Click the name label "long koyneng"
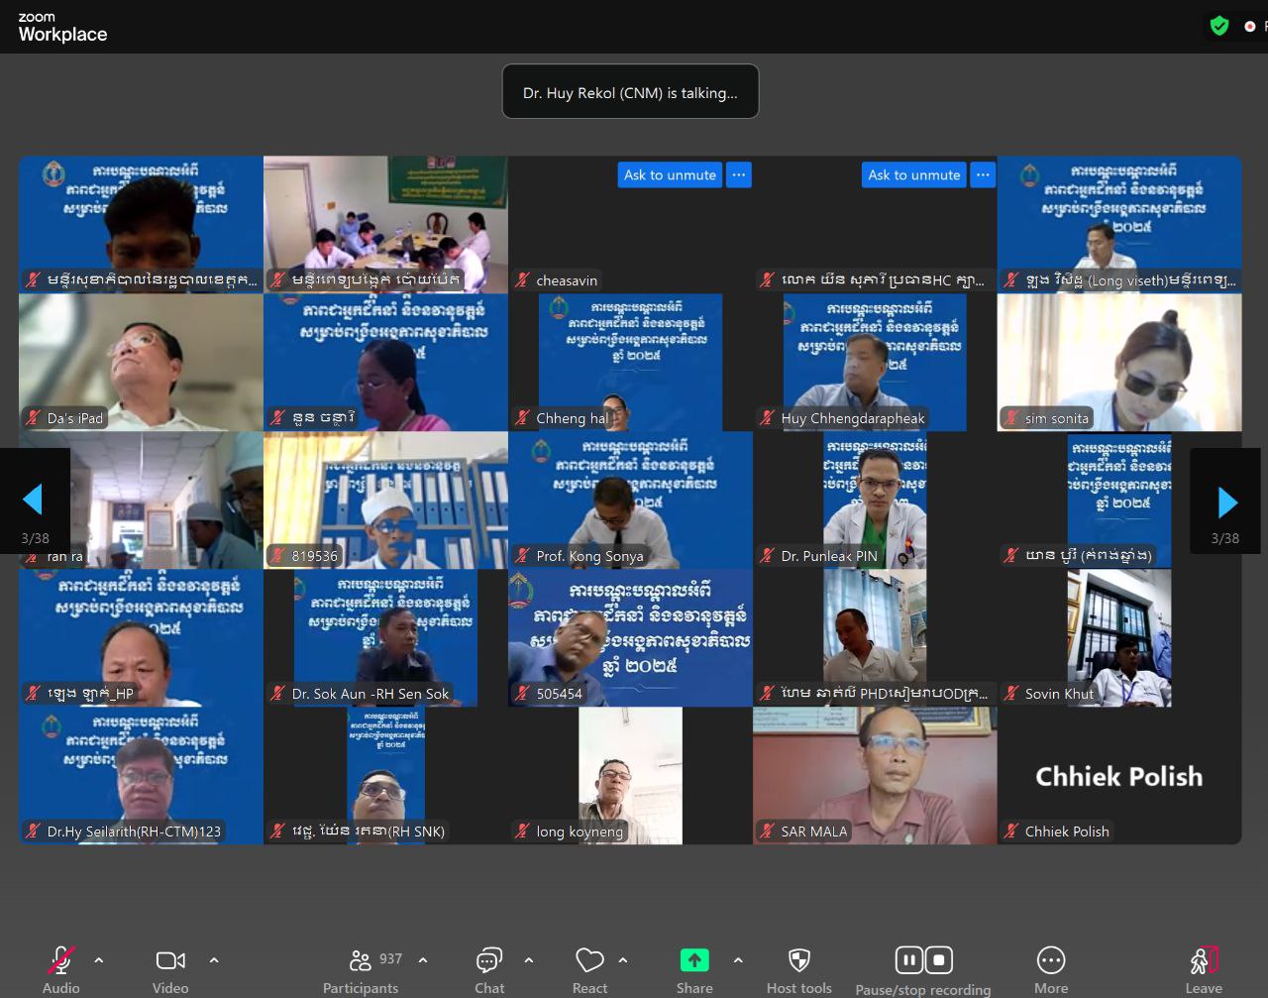 pos(580,832)
